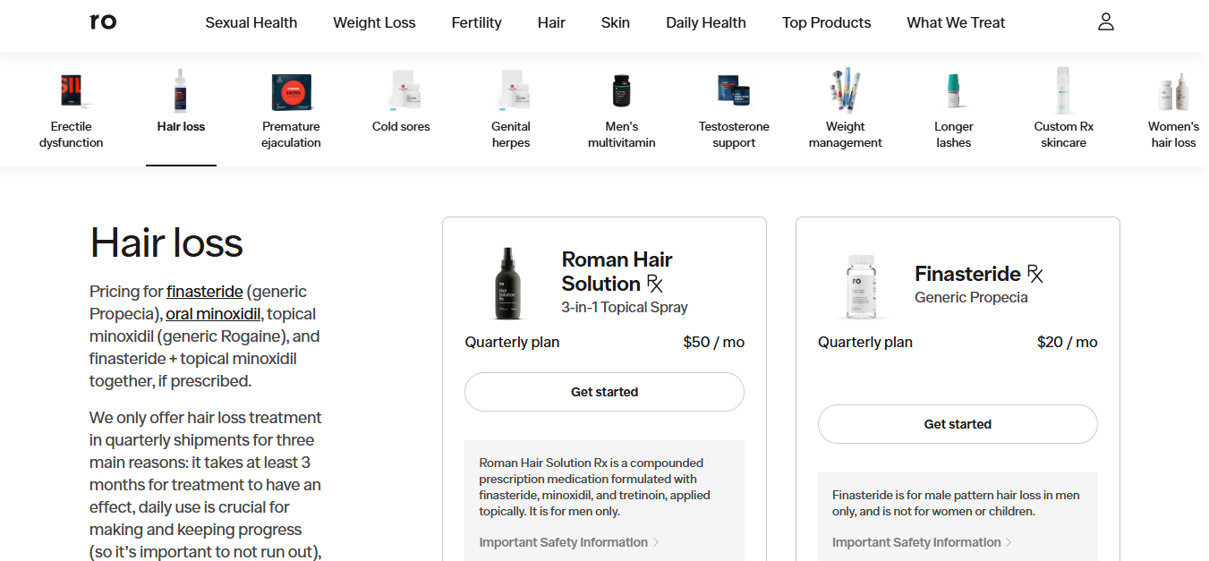
Task: Choose the Custom Rx skincare icon
Action: pos(1063,90)
